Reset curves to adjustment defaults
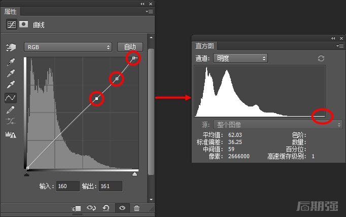The height and width of the screenshot is (217, 346). 106,208
